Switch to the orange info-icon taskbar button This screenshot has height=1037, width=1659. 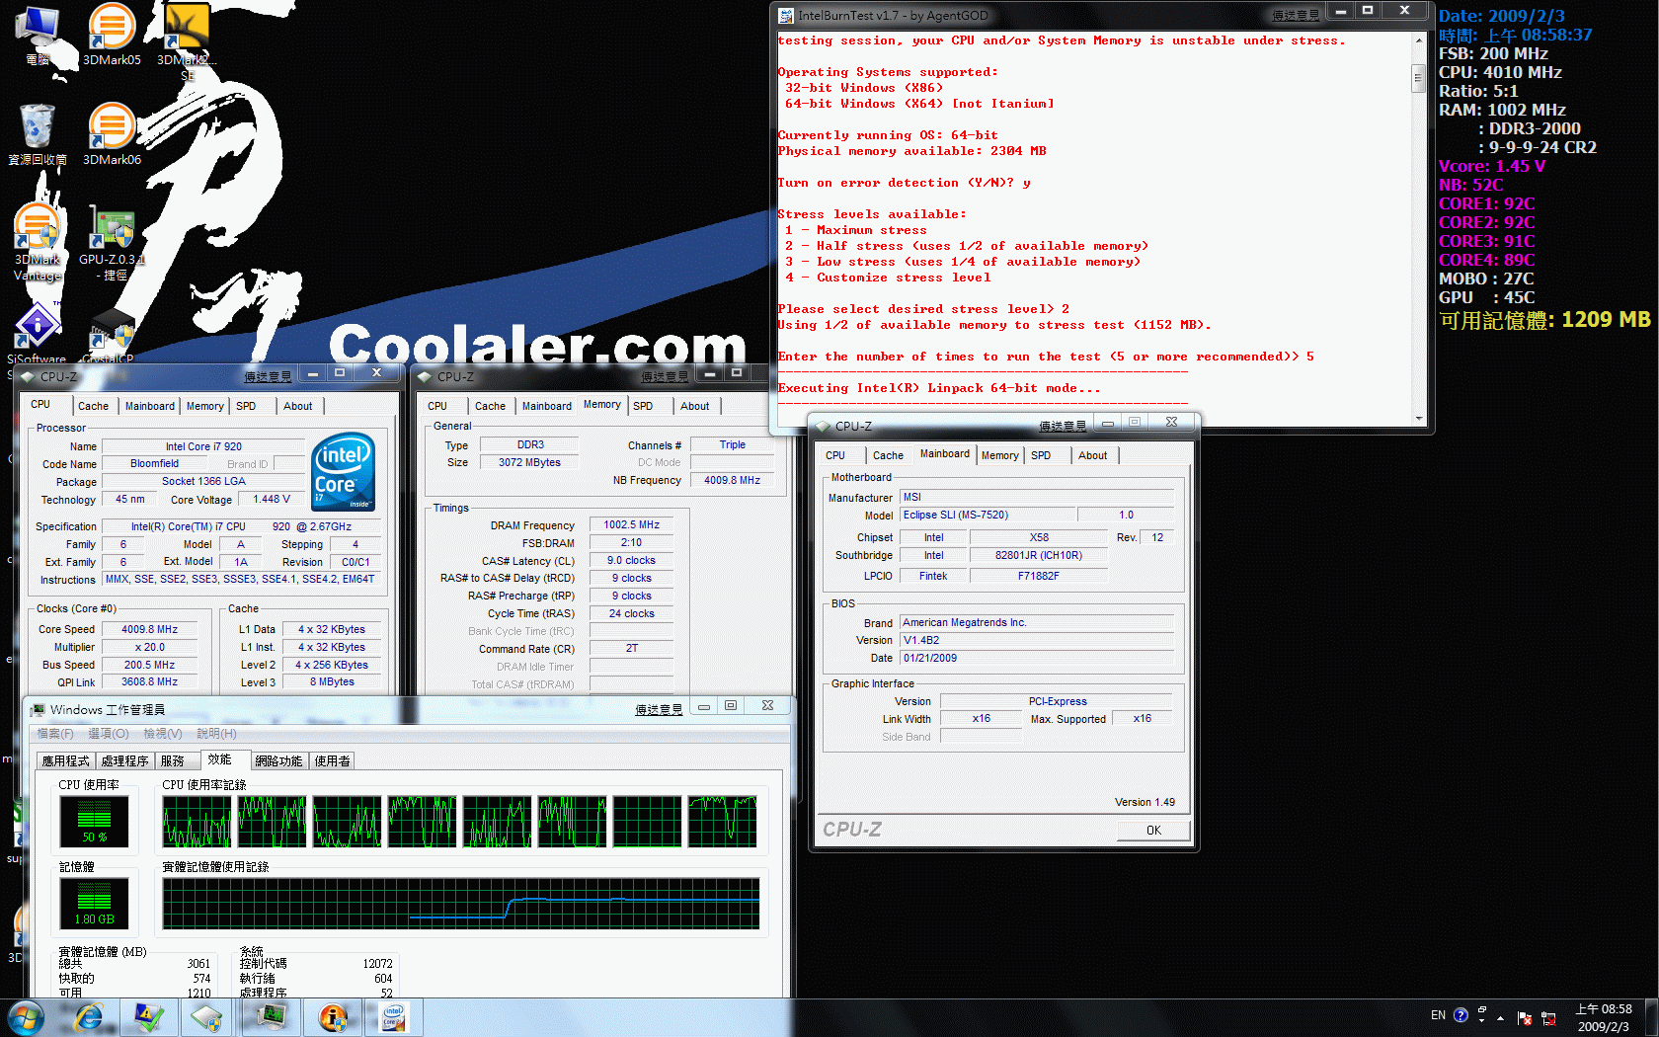(x=334, y=1017)
